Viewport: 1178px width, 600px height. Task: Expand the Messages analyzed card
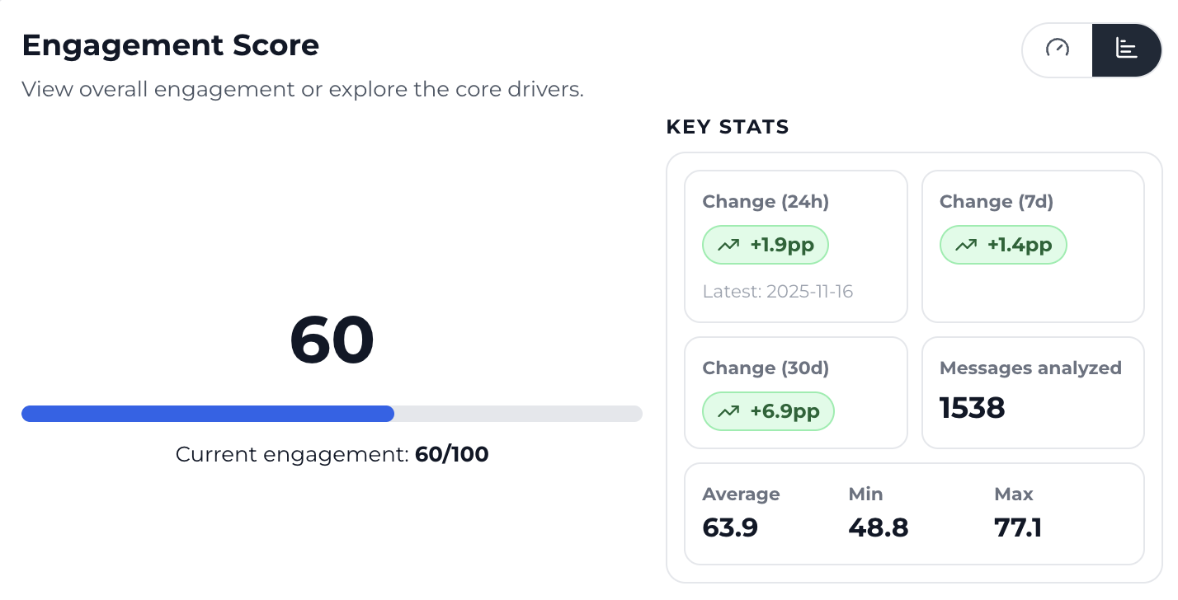[1033, 392]
